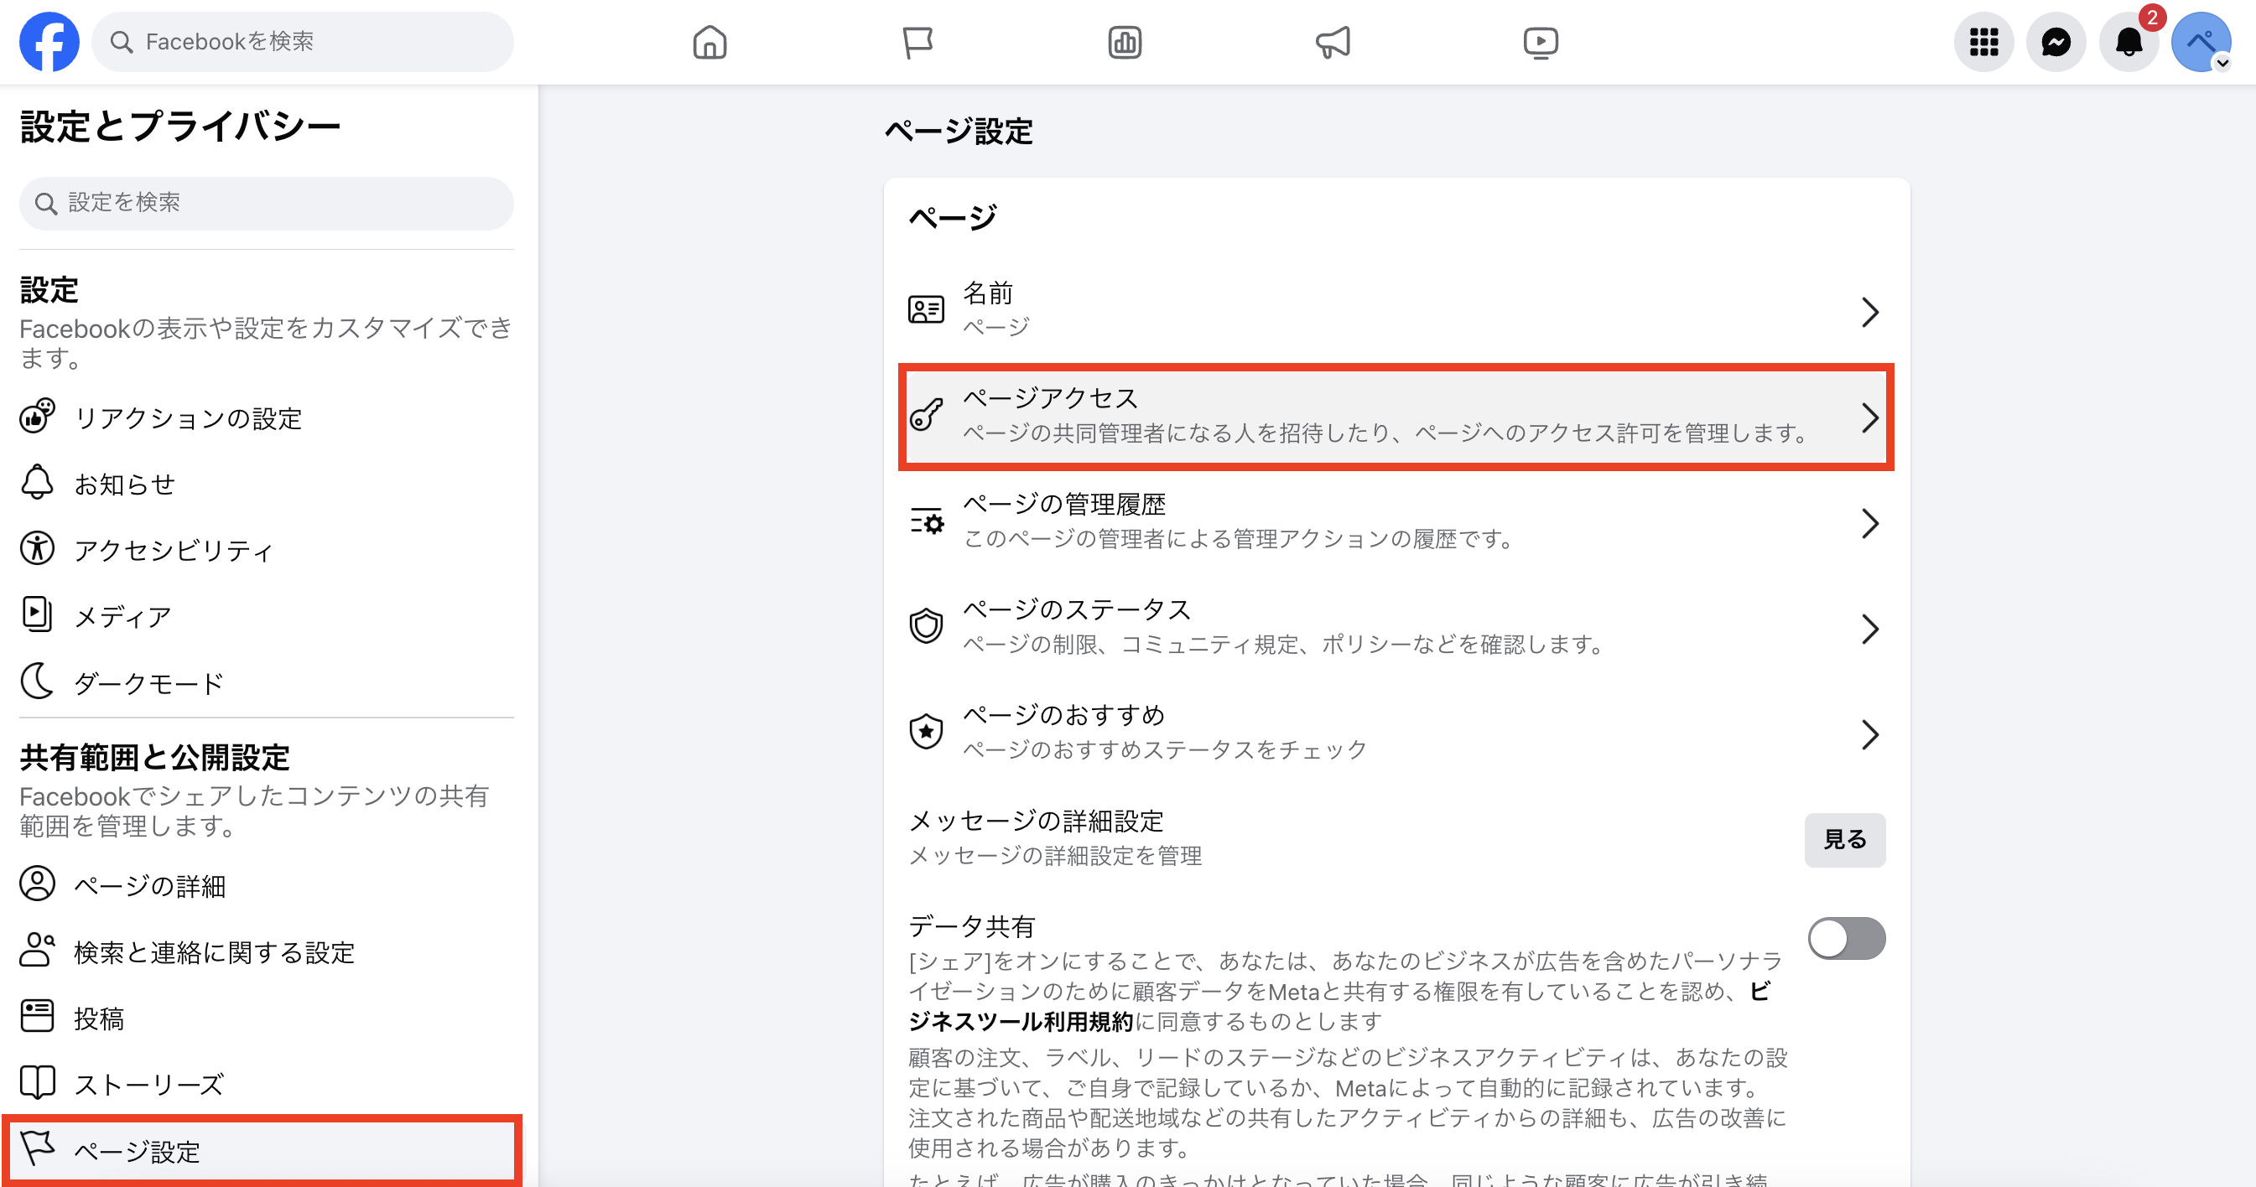This screenshot has width=2256, height=1187.
Task: Click the insights bar chart icon
Action: [x=1125, y=41]
